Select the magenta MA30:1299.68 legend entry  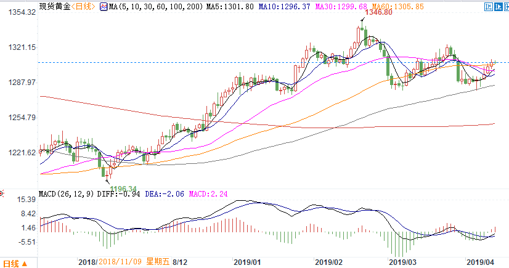317,6
